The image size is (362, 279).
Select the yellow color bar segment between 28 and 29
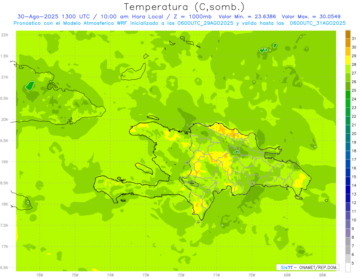pyautogui.click(x=348, y=60)
